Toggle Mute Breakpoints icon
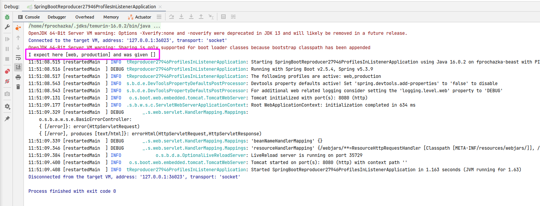This screenshot has height=206, width=540. (7, 81)
